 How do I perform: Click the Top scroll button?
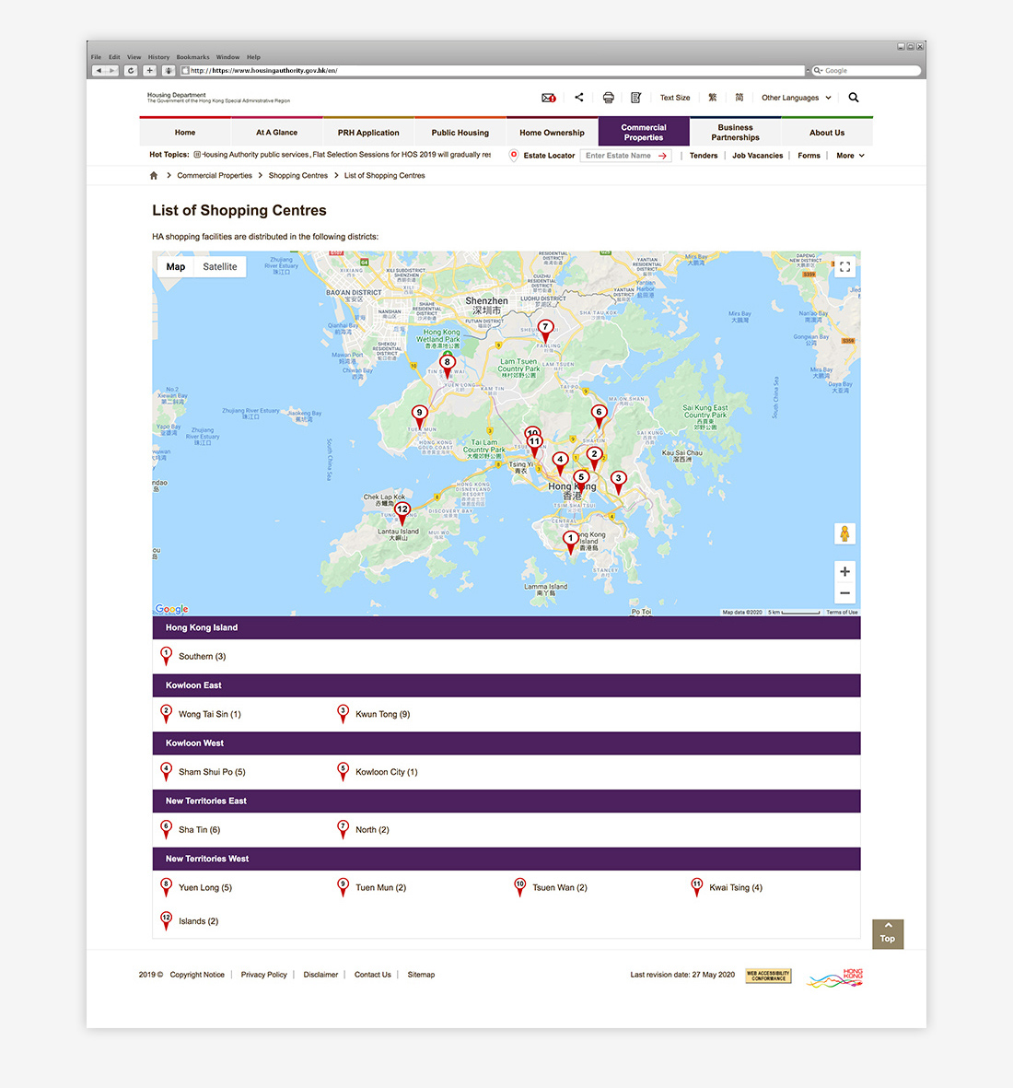[x=888, y=933]
